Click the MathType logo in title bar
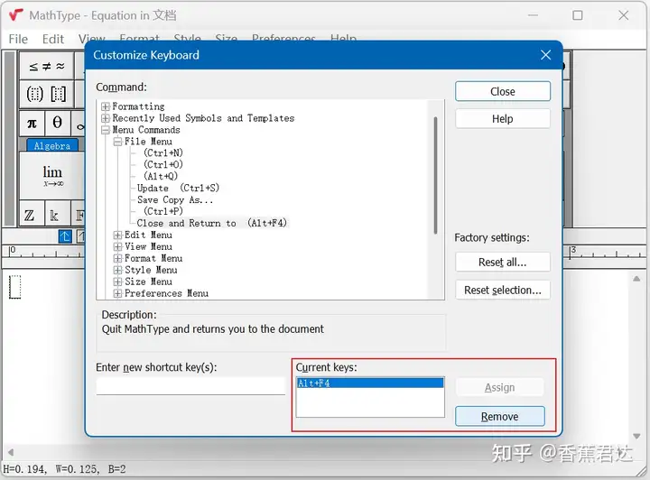The image size is (650, 480). pyautogui.click(x=15, y=15)
